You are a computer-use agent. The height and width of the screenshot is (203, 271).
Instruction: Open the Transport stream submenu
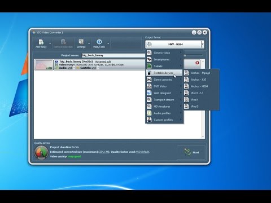point(164,100)
